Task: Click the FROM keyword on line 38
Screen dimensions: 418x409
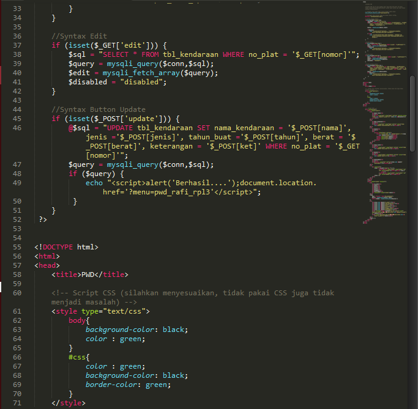Action: click(150, 54)
